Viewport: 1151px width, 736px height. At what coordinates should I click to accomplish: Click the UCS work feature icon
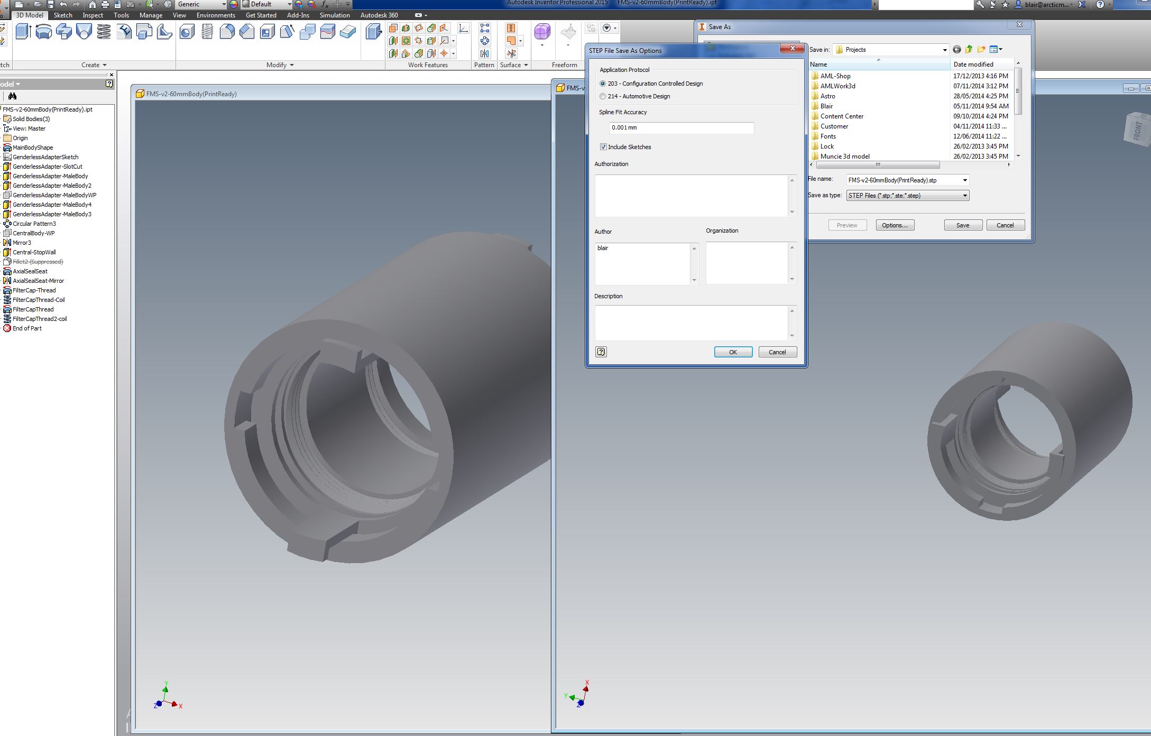464,28
